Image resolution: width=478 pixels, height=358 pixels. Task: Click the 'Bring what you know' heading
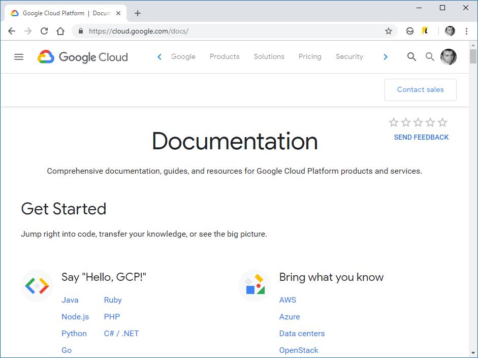click(x=331, y=277)
